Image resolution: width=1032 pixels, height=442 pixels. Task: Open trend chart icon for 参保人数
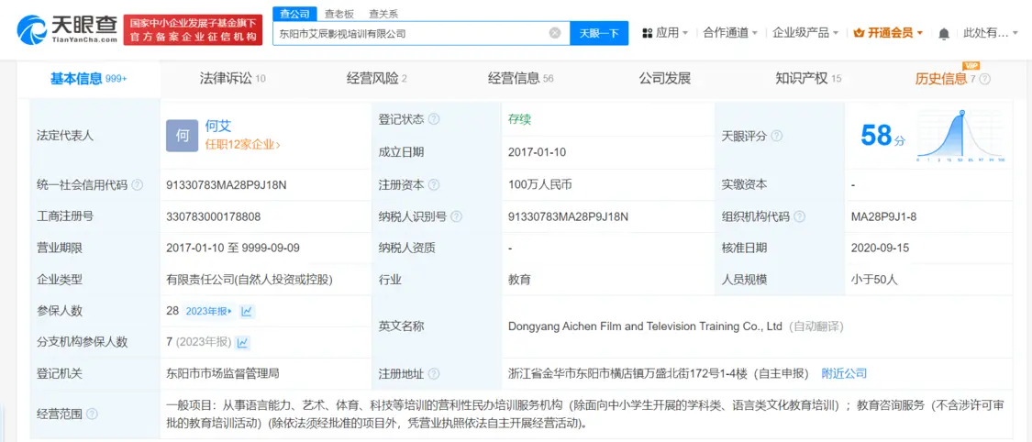(247, 311)
